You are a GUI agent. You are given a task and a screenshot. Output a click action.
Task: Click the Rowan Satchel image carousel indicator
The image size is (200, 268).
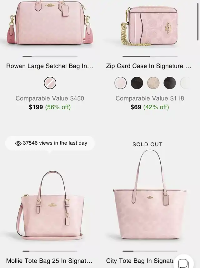[50, 56]
